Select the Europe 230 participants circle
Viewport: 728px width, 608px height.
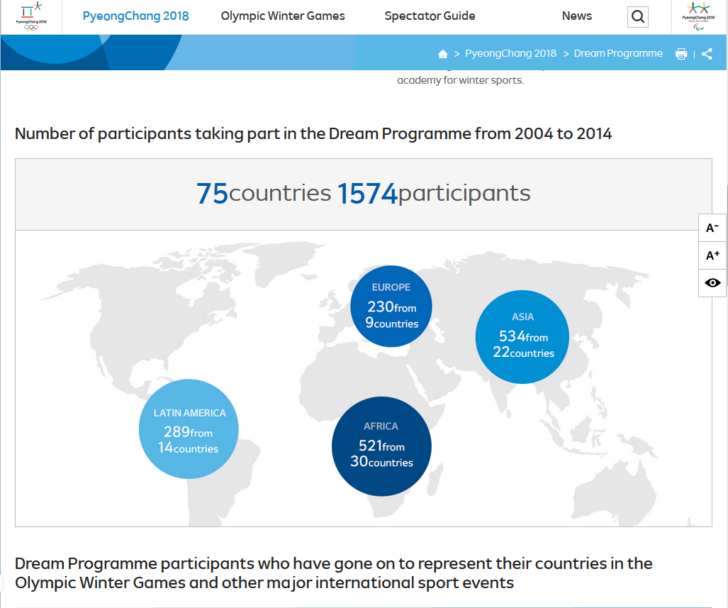pos(391,306)
